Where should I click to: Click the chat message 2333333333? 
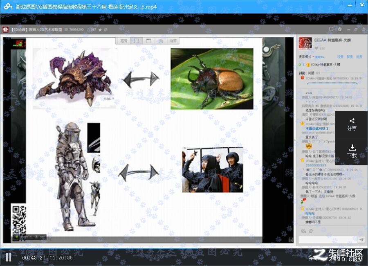point(316,165)
